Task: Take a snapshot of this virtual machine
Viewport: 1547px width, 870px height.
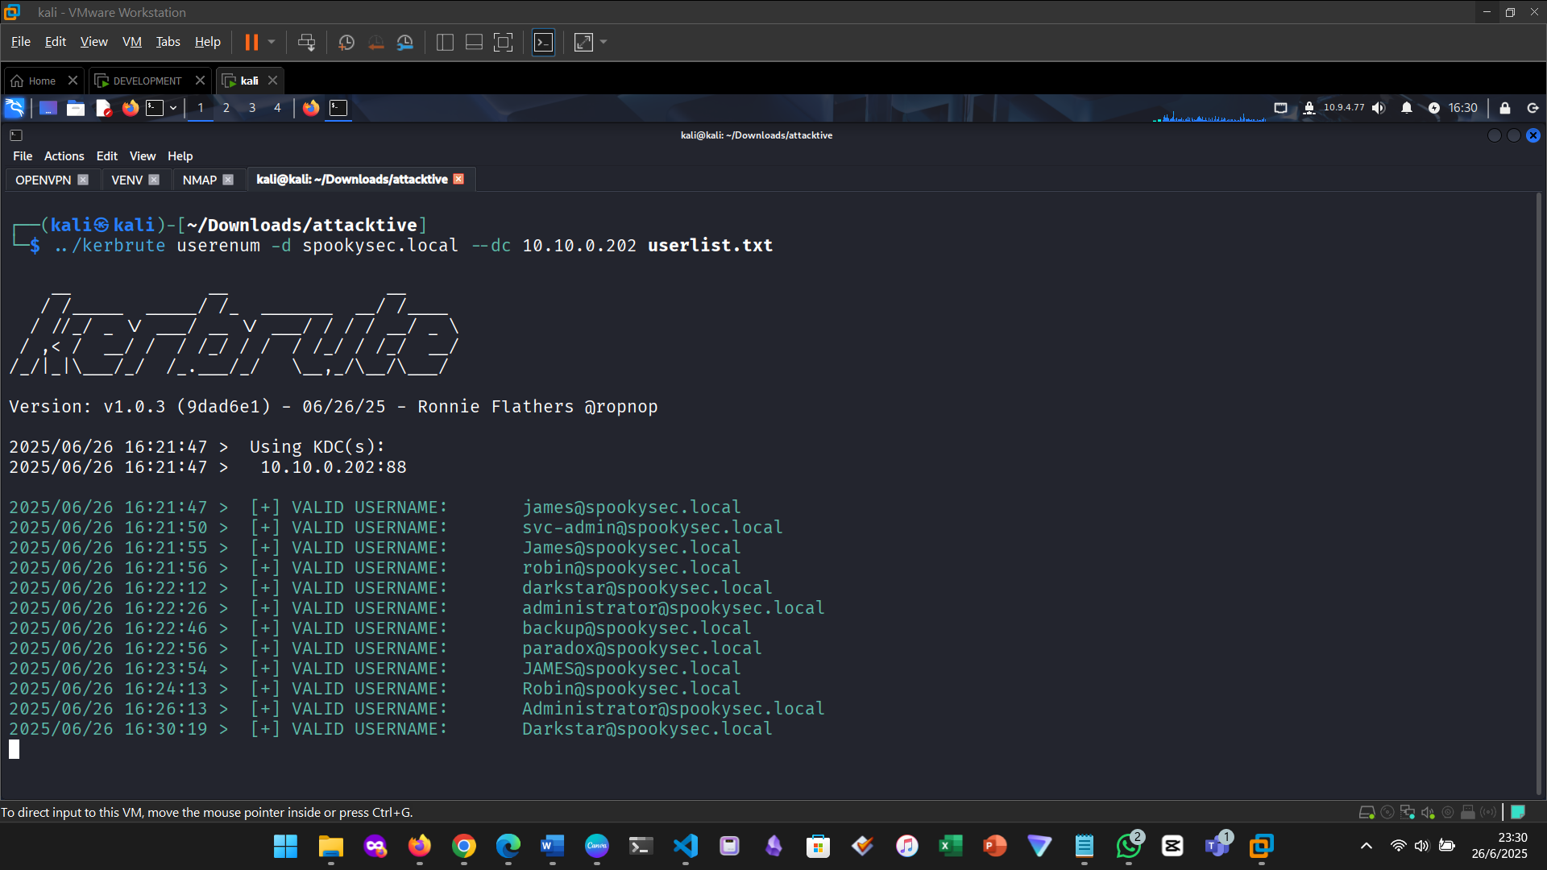Action: 346,42
